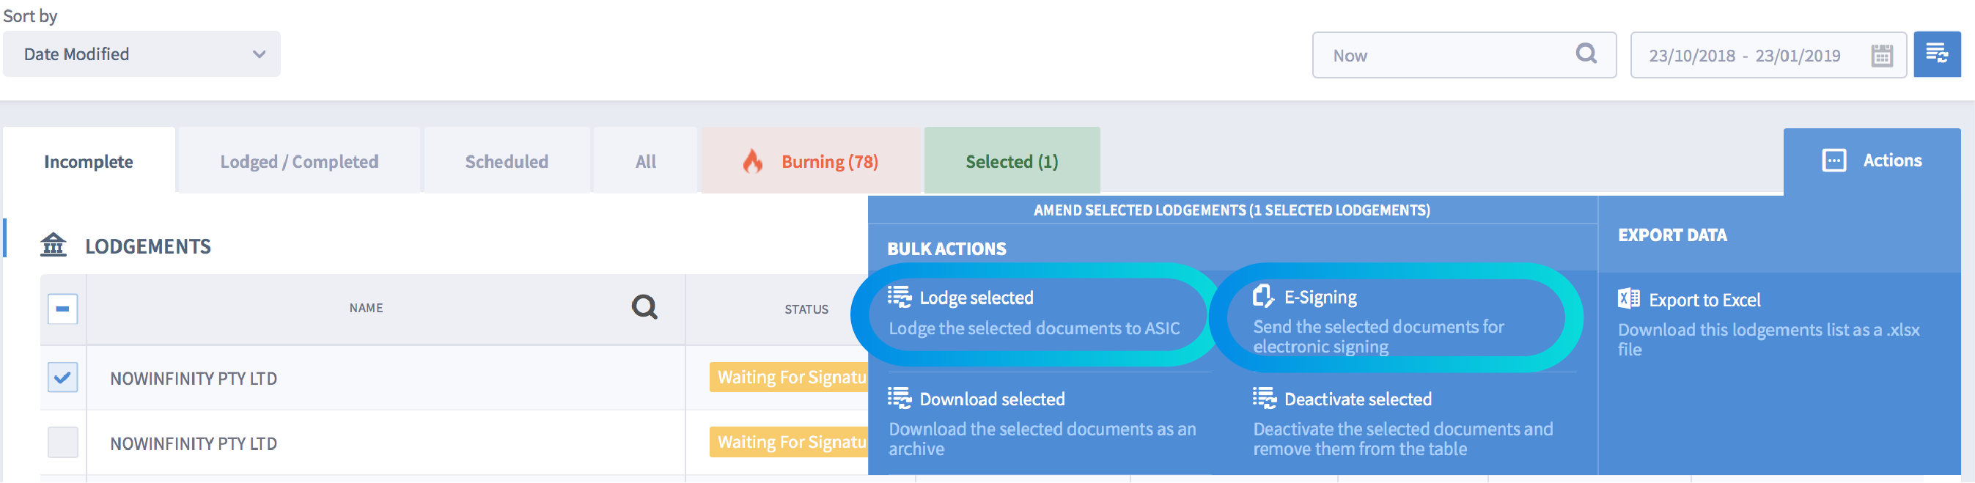Click the flame icon on the Burning tab
This screenshot has width=1975, height=483.
pyautogui.click(x=753, y=161)
